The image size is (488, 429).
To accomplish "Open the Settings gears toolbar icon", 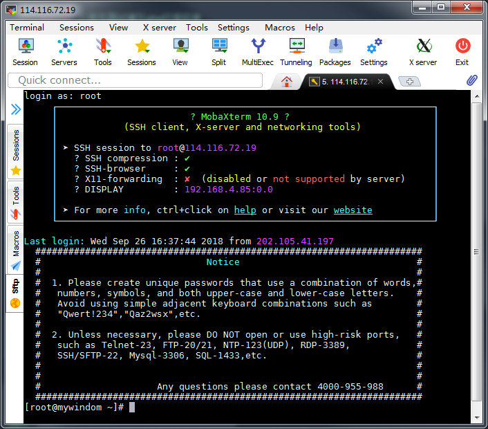I will click(x=374, y=52).
